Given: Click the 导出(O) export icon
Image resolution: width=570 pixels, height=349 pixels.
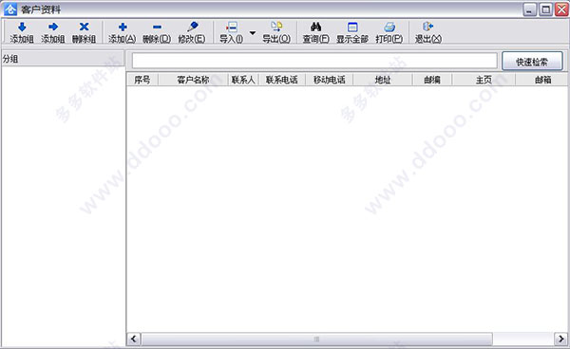Looking at the screenshot, I should [276, 27].
